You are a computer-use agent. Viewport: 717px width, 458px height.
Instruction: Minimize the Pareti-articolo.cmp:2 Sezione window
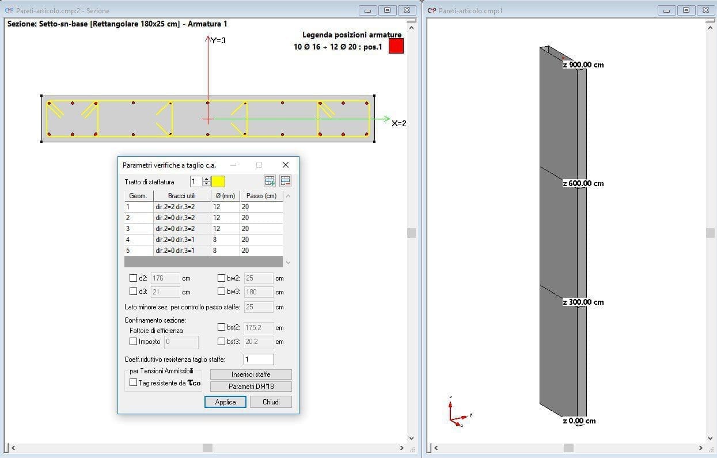click(367, 10)
